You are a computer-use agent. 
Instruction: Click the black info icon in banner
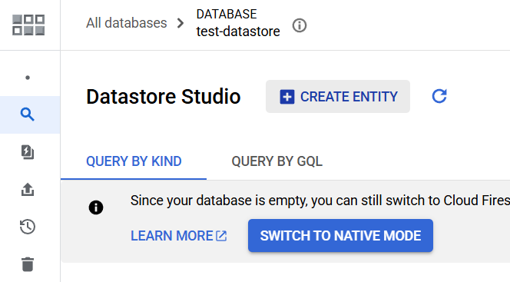coord(96,207)
